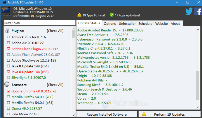Click app list scrollbar down arrow
The width and height of the screenshot is (202, 118).
(74, 115)
